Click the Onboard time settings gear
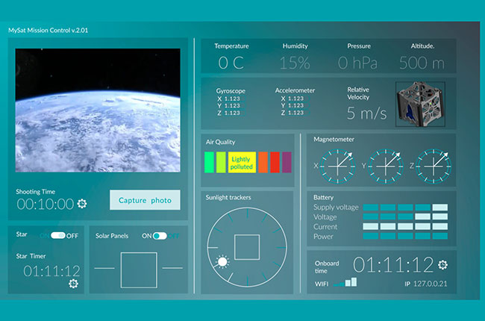485x321 pixels. 442,264
